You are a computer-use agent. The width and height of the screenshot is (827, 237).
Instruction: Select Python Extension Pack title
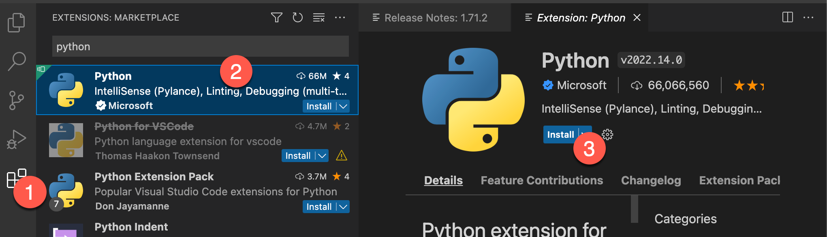[x=154, y=177]
